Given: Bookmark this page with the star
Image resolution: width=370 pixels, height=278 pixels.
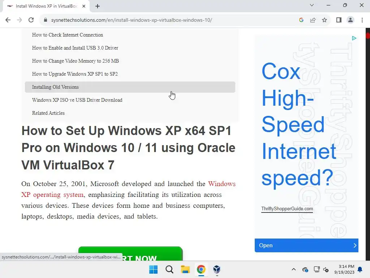Looking at the screenshot, I should pos(324,20).
